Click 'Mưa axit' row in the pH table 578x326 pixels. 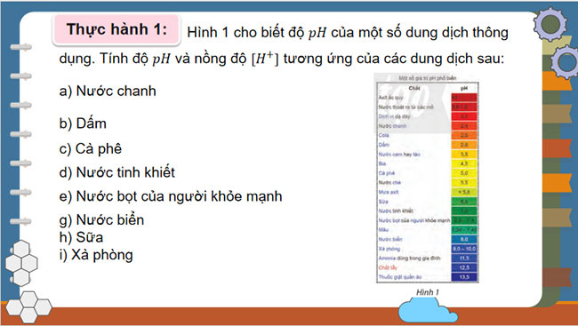pyautogui.click(x=389, y=192)
